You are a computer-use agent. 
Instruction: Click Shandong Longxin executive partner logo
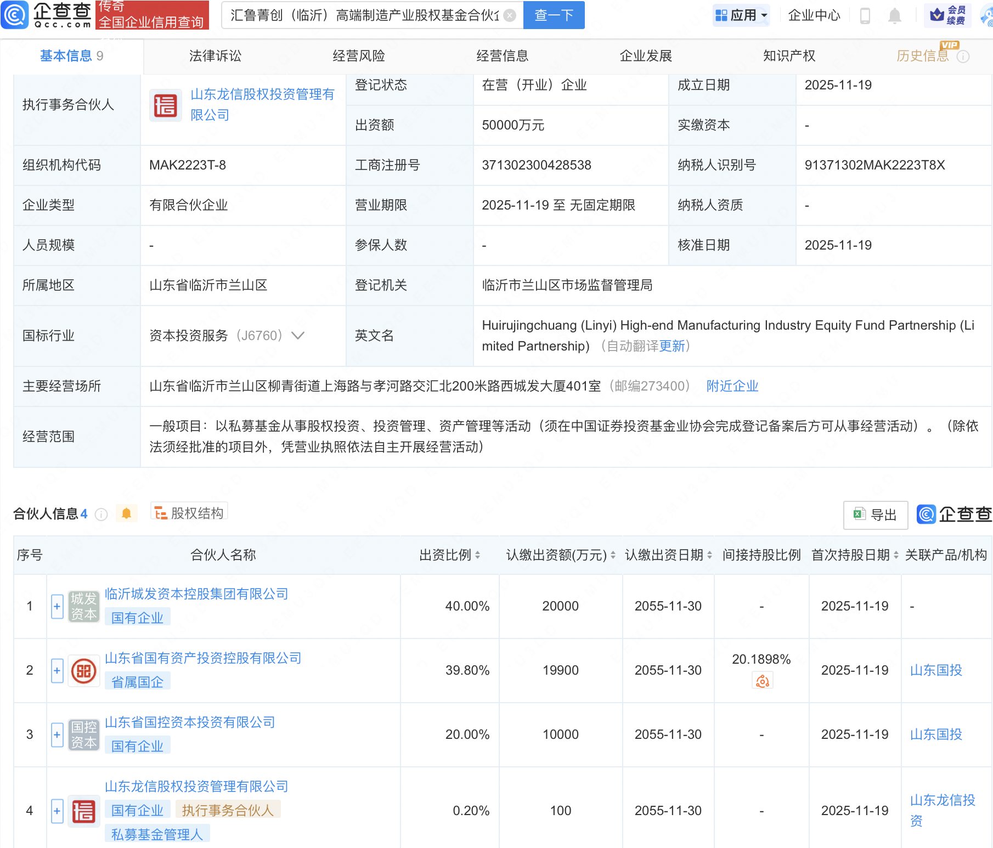165,105
